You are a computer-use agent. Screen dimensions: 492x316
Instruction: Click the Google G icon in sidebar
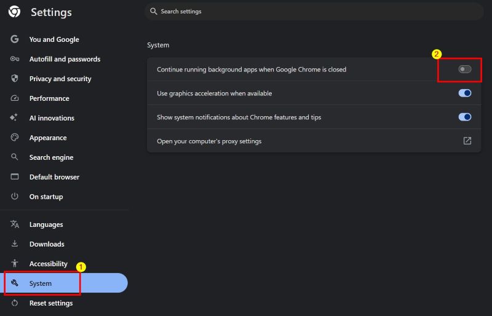(x=15, y=39)
